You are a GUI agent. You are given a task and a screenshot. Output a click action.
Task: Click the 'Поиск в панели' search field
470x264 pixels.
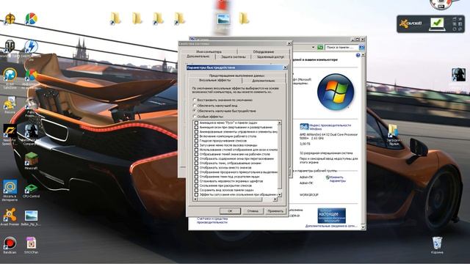click(x=341, y=47)
